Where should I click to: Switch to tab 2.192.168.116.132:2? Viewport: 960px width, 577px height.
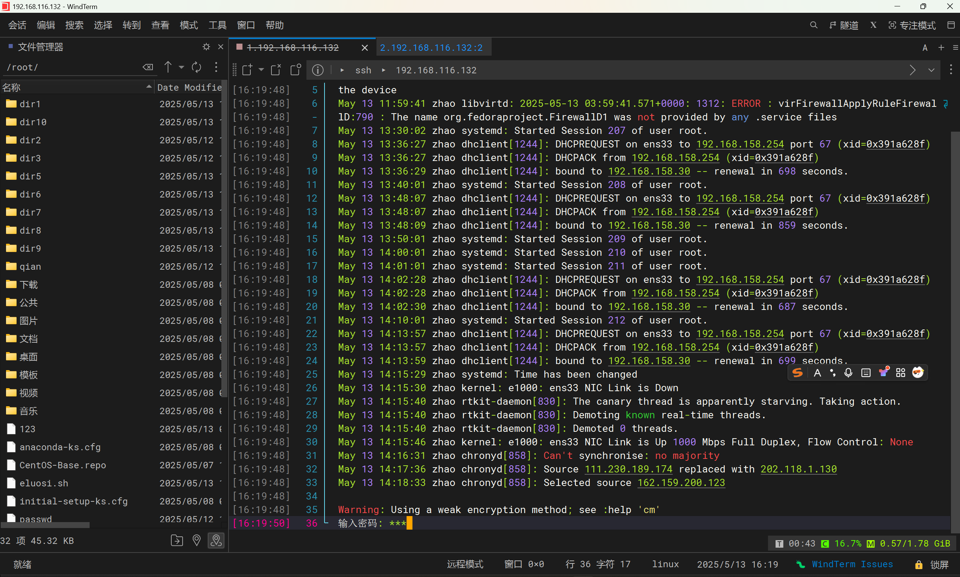[431, 47]
